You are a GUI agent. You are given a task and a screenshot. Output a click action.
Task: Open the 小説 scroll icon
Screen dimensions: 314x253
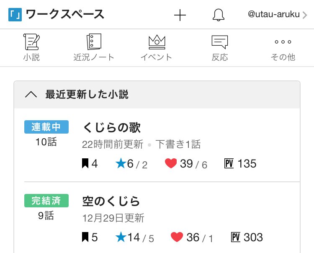pos(31,41)
